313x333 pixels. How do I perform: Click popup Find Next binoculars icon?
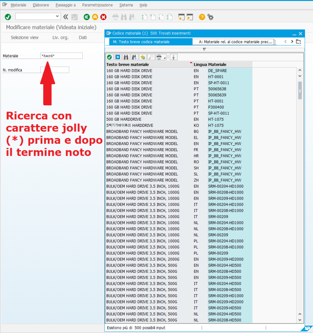(134, 57)
